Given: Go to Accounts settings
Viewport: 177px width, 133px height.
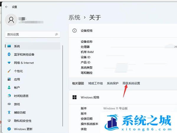Looking at the screenshot, I should (17, 87).
